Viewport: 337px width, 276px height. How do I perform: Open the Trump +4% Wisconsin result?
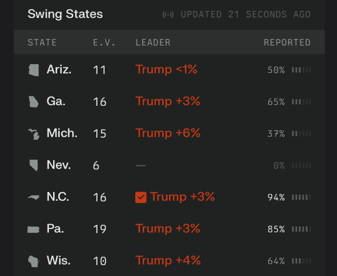[x=168, y=261]
